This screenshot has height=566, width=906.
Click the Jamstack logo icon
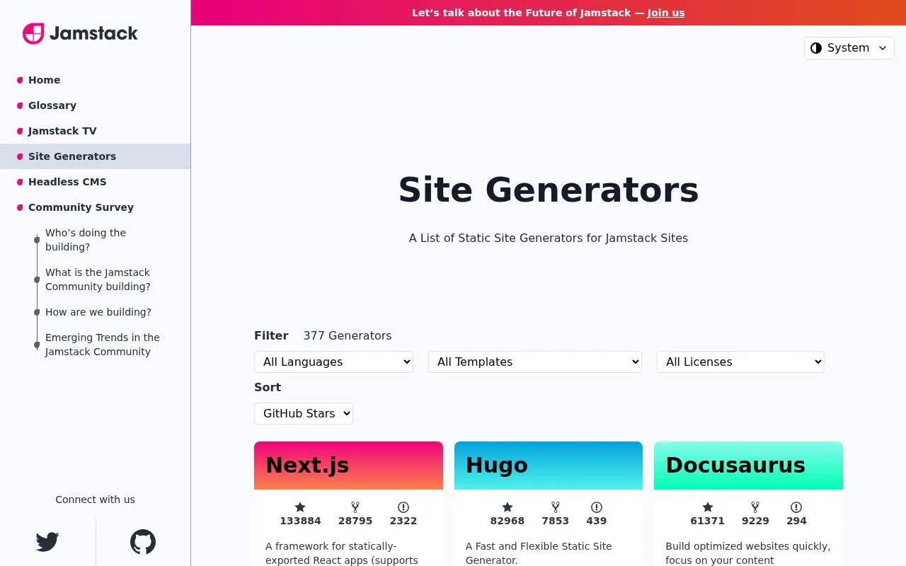point(33,33)
